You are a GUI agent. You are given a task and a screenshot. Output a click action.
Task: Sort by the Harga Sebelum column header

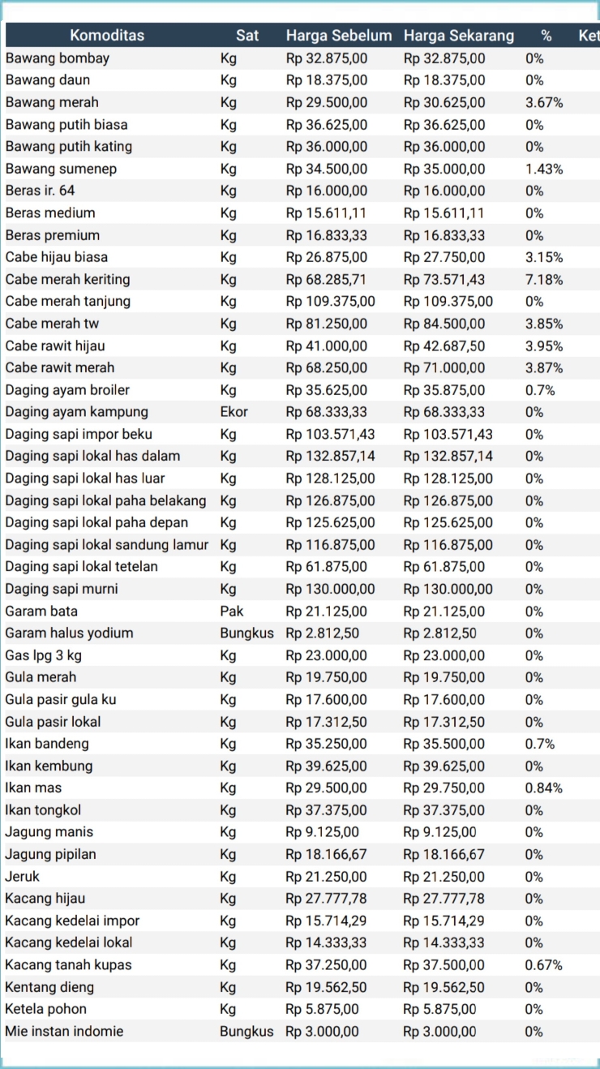(x=338, y=35)
